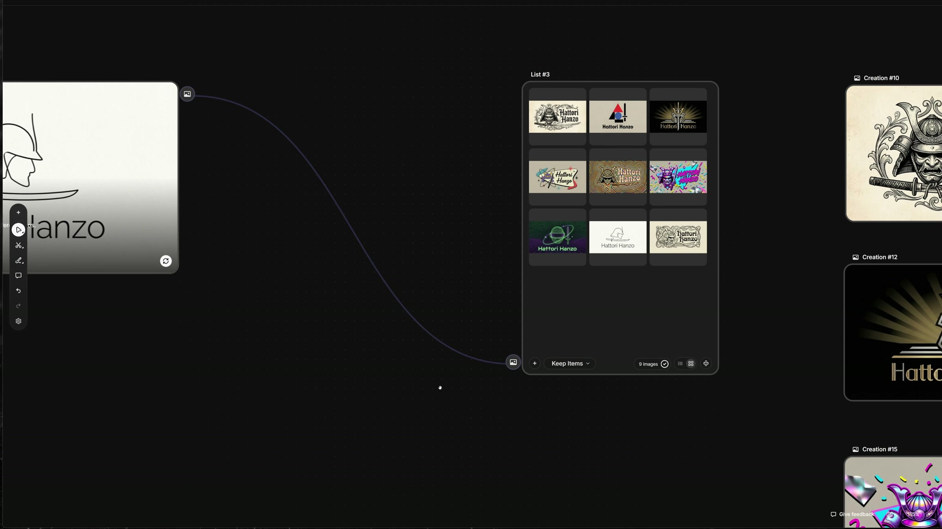Click the 115% zoom level indicator
The image size is (942, 529).
913,514
